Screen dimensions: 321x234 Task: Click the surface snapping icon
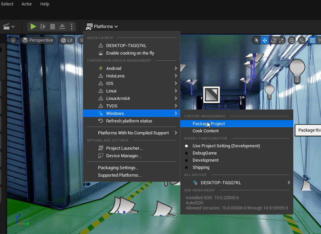point(302,40)
